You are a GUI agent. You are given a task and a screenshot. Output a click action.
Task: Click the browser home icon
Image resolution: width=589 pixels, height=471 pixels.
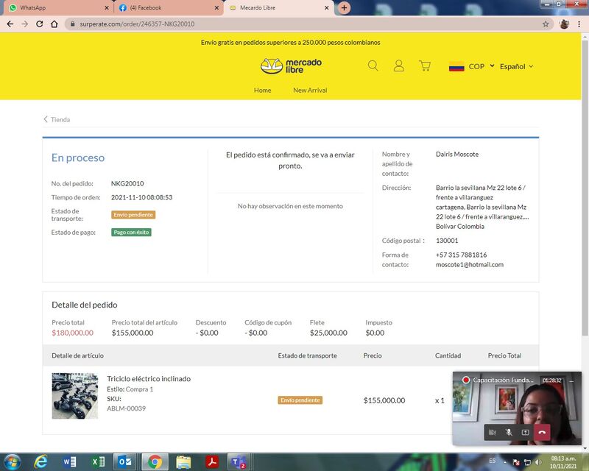[x=54, y=24]
